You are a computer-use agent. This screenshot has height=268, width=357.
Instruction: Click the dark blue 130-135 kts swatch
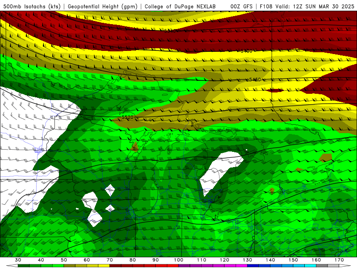point(253,266)
